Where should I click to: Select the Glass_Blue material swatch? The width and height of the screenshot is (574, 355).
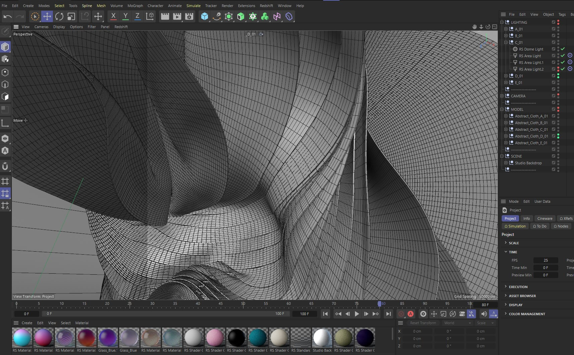coord(129,338)
